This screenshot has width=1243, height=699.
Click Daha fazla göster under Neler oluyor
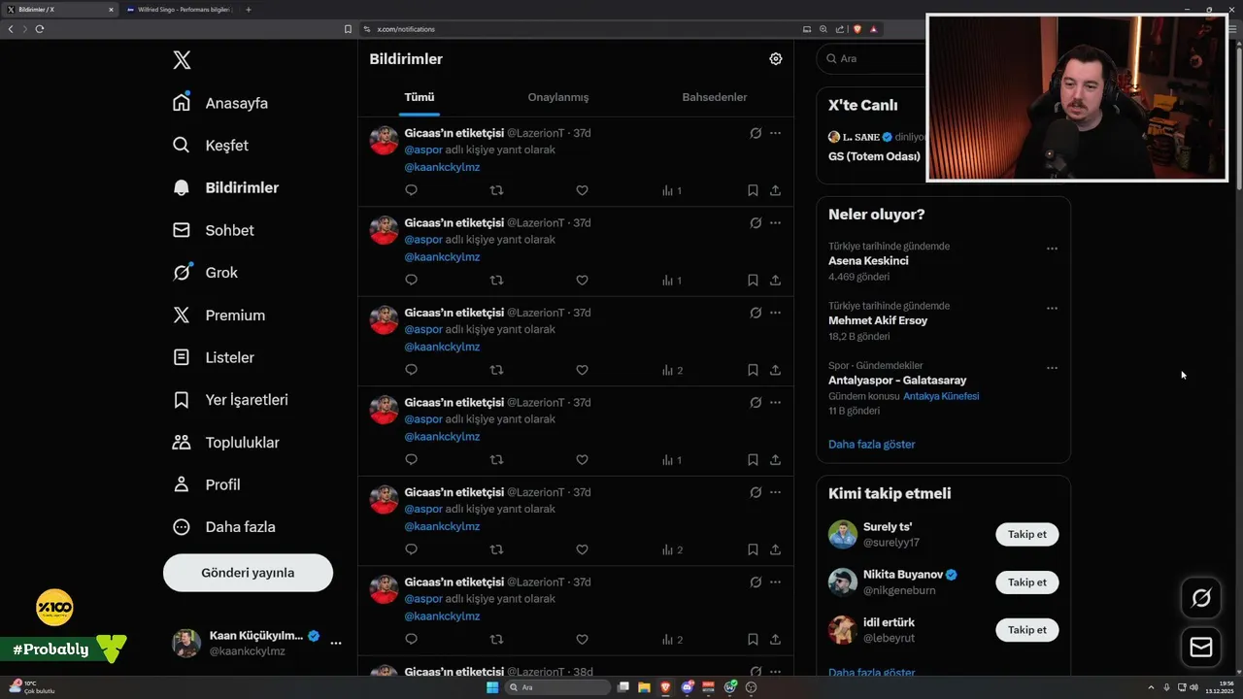point(872,445)
